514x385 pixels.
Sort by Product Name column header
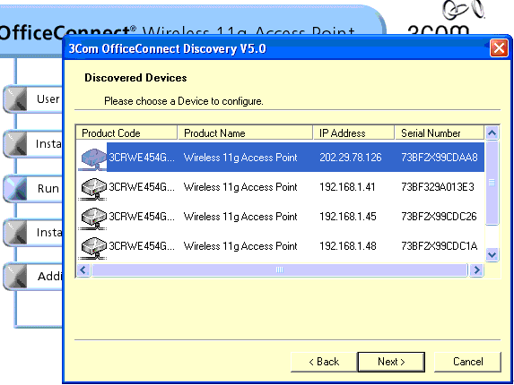coord(245,133)
